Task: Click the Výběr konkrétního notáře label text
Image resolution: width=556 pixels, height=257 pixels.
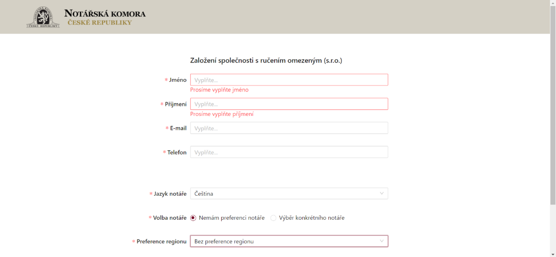Action: pos(312,218)
